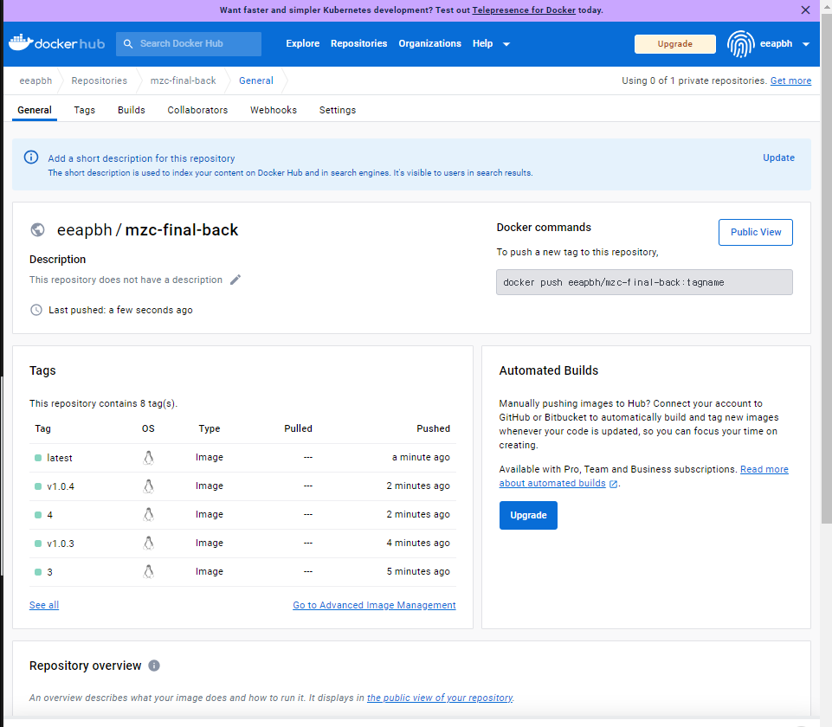Screen dimensions: 832x727
Task: Click green status dot for v1.0.3 tag
Action: coord(38,544)
